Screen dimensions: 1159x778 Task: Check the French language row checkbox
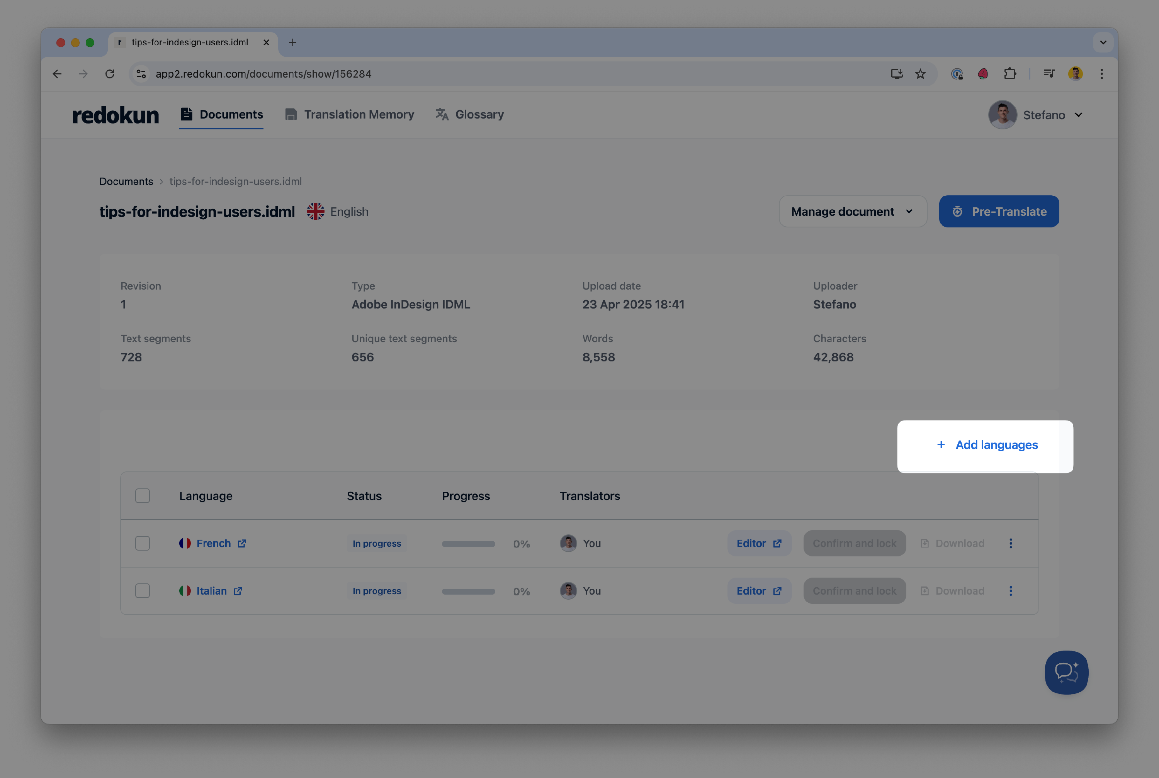pos(143,543)
